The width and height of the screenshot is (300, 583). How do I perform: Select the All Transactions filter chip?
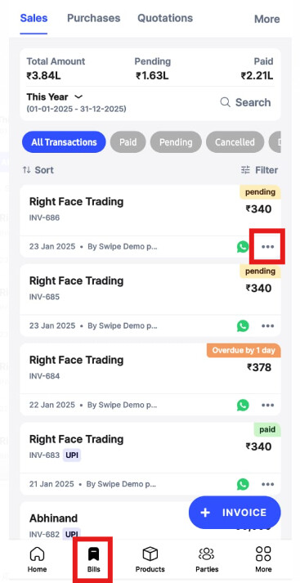(x=64, y=142)
